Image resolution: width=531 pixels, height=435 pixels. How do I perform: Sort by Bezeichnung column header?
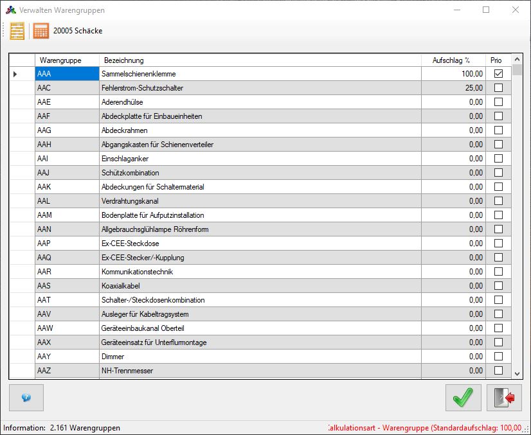point(260,60)
